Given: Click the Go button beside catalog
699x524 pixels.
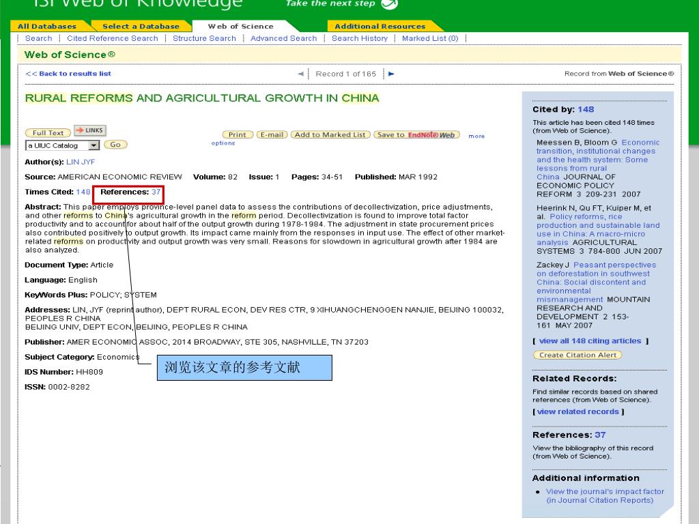Looking at the screenshot, I should tap(115, 145).
